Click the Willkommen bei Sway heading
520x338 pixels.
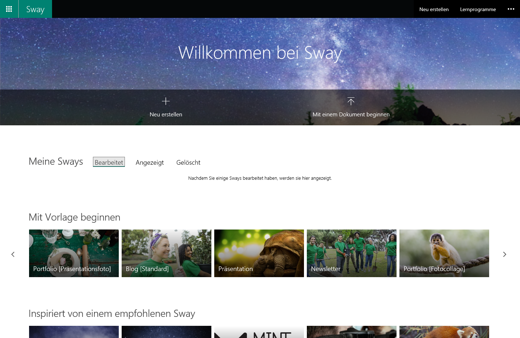260,53
